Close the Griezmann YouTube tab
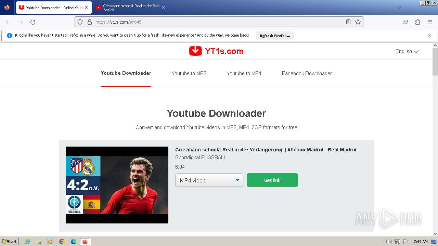The height and width of the screenshot is (246, 438). (x=163, y=8)
